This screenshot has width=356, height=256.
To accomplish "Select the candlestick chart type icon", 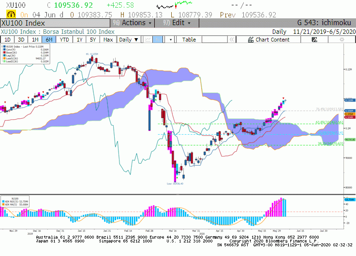I will pos(158,40).
